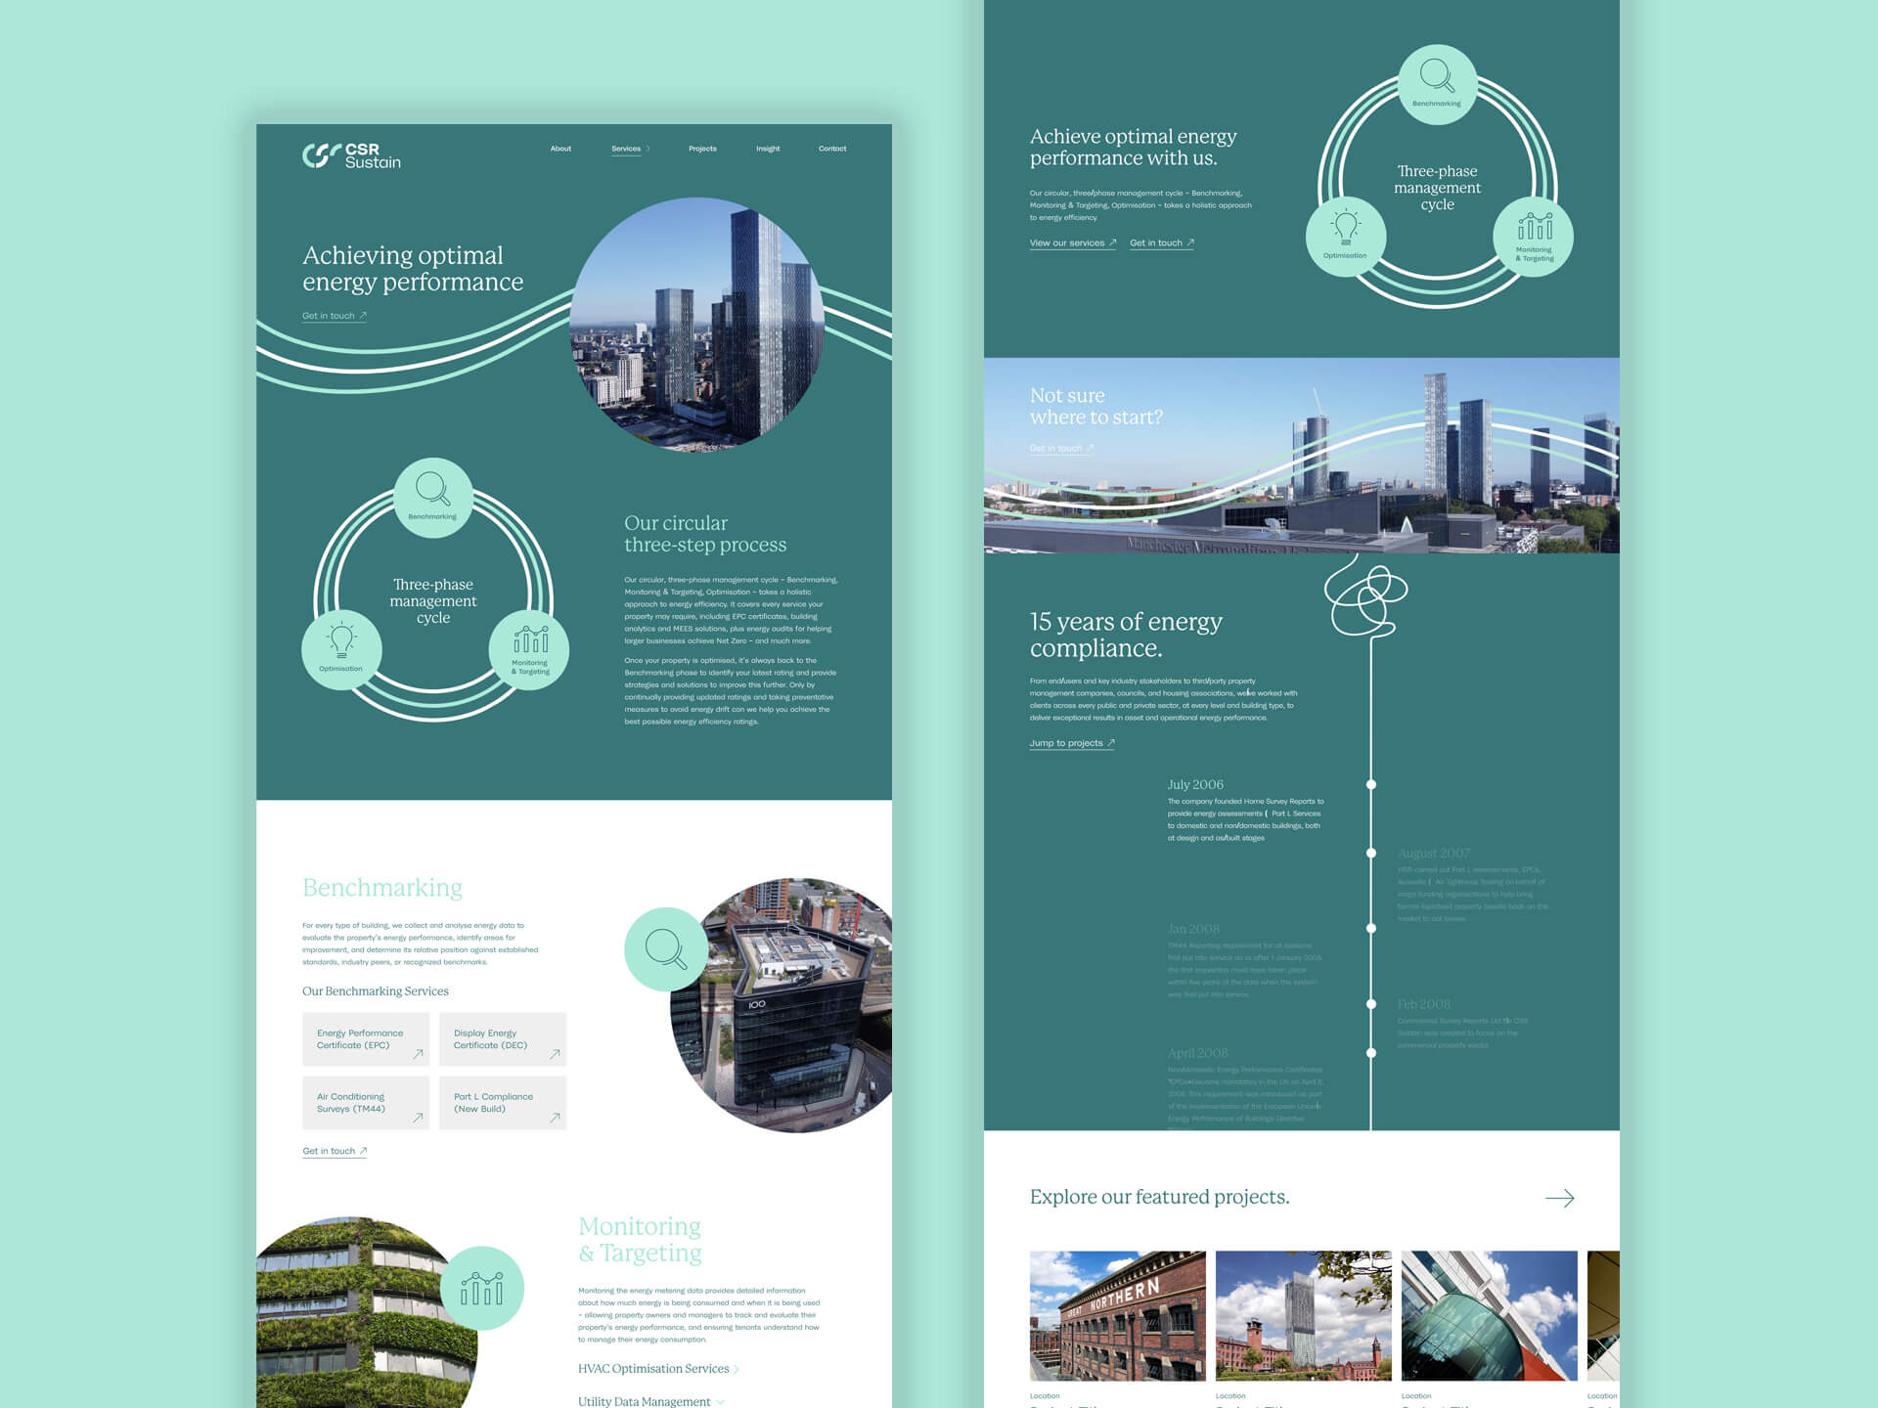
Task: Click 'Get in touch' next to View our services
Action: (1162, 243)
